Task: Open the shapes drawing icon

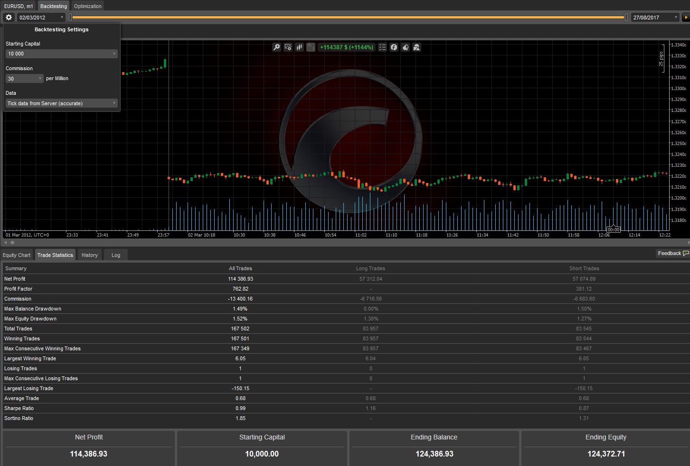Action: tap(416, 47)
